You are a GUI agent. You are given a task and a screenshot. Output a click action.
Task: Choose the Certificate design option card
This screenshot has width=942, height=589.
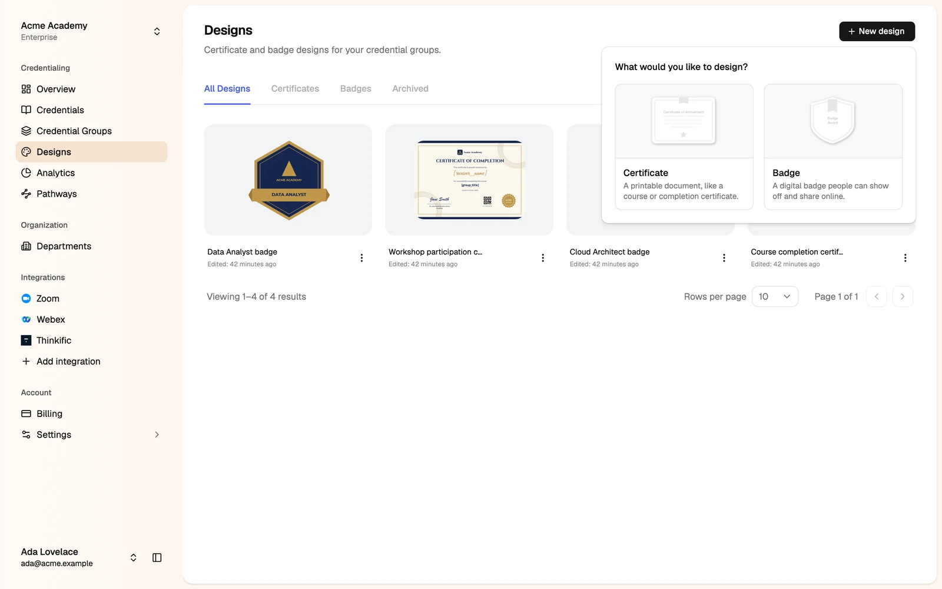tap(684, 147)
